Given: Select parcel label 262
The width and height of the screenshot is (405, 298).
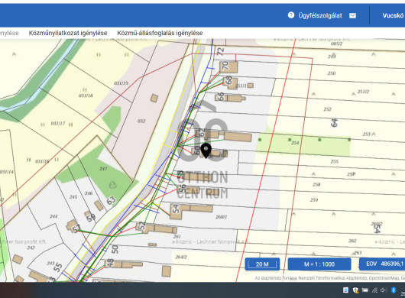Looking at the screenshot, I should coord(352,241).
